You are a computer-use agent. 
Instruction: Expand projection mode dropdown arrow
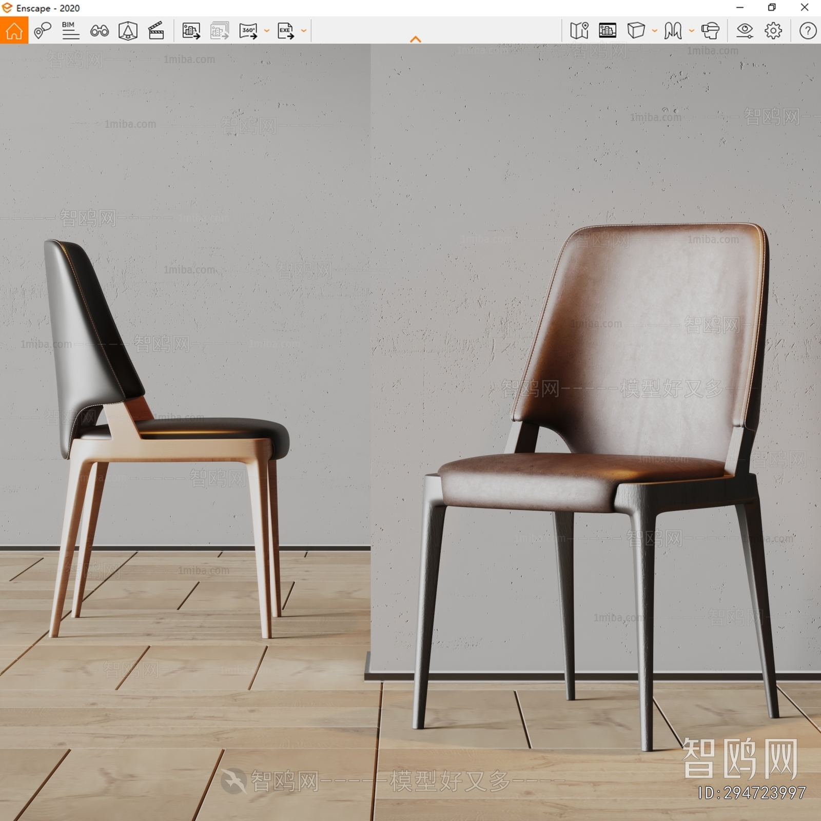[655, 31]
